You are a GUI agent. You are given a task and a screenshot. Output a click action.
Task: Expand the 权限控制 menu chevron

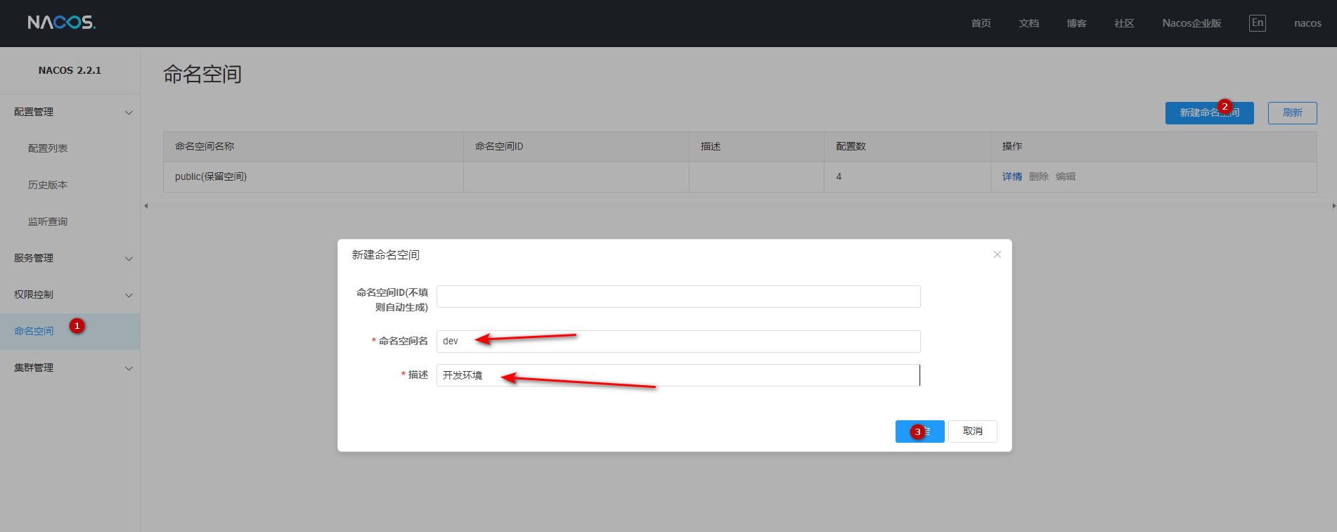point(129,295)
